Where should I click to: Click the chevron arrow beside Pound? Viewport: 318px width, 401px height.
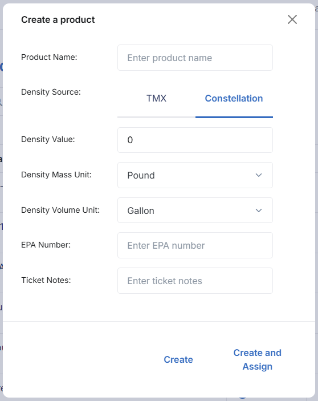point(259,175)
